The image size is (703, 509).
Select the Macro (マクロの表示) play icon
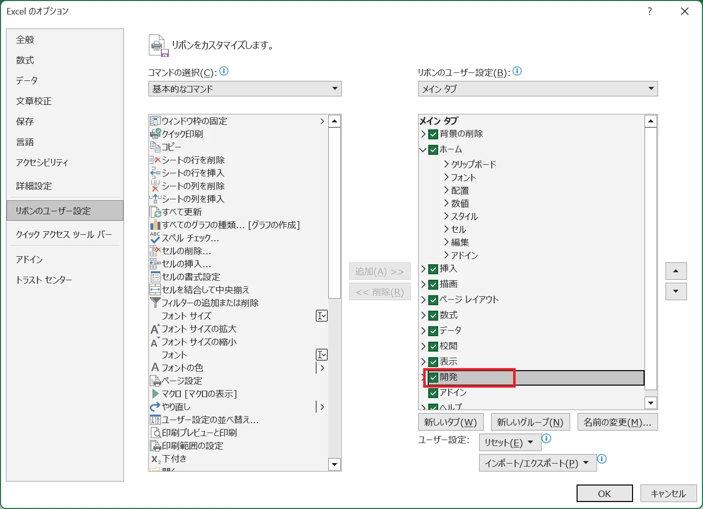[155, 394]
